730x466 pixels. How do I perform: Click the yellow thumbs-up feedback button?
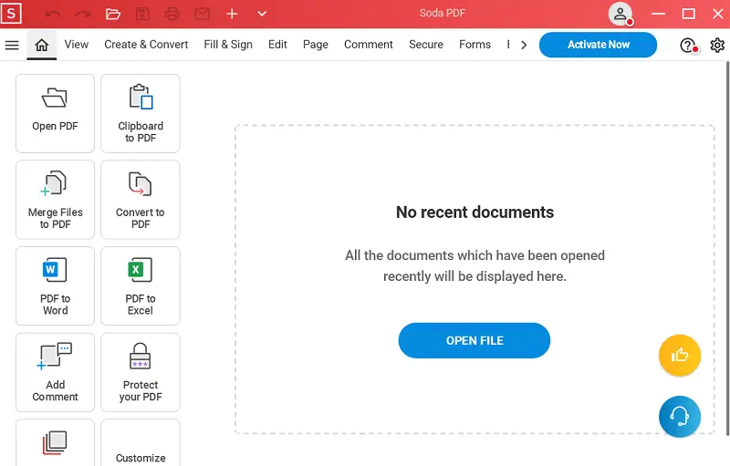click(x=680, y=356)
